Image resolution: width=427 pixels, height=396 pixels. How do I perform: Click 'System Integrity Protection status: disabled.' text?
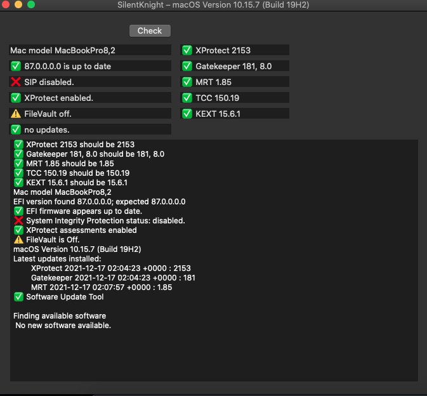(105, 221)
